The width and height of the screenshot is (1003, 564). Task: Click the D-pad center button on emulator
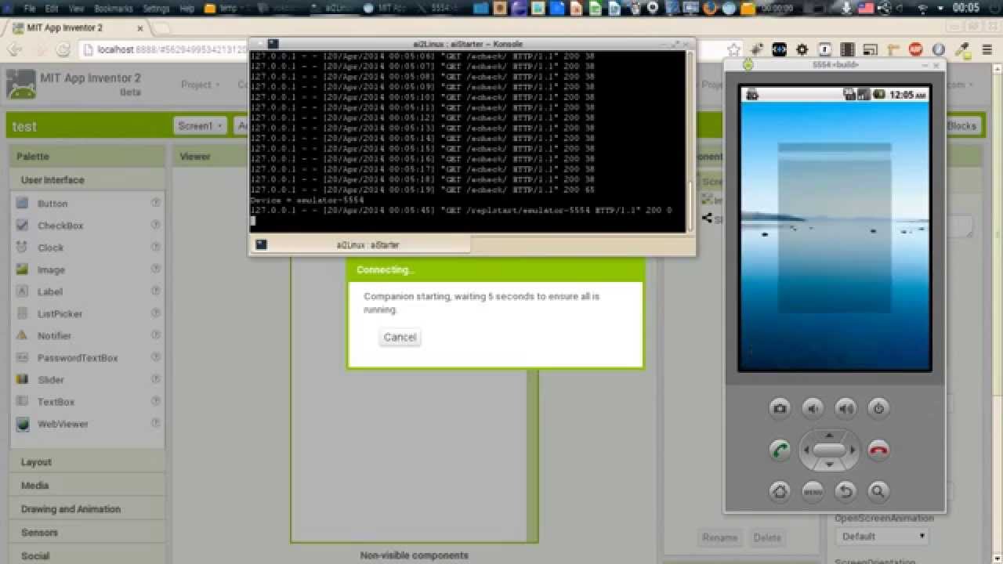pyautogui.click(x=829, y=450)
